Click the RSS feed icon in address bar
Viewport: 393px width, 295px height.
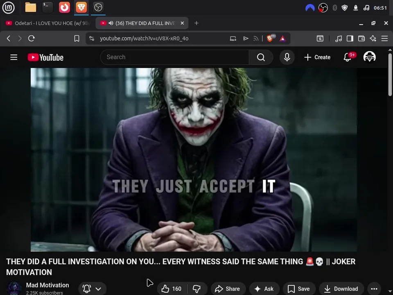pos(255,39)
